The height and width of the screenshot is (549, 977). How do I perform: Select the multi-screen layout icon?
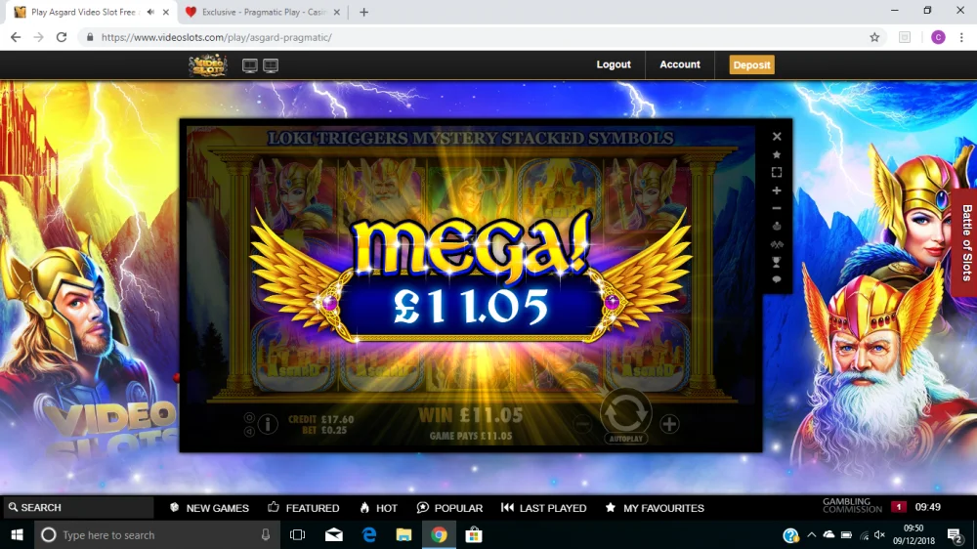click(x=271, y=65)
